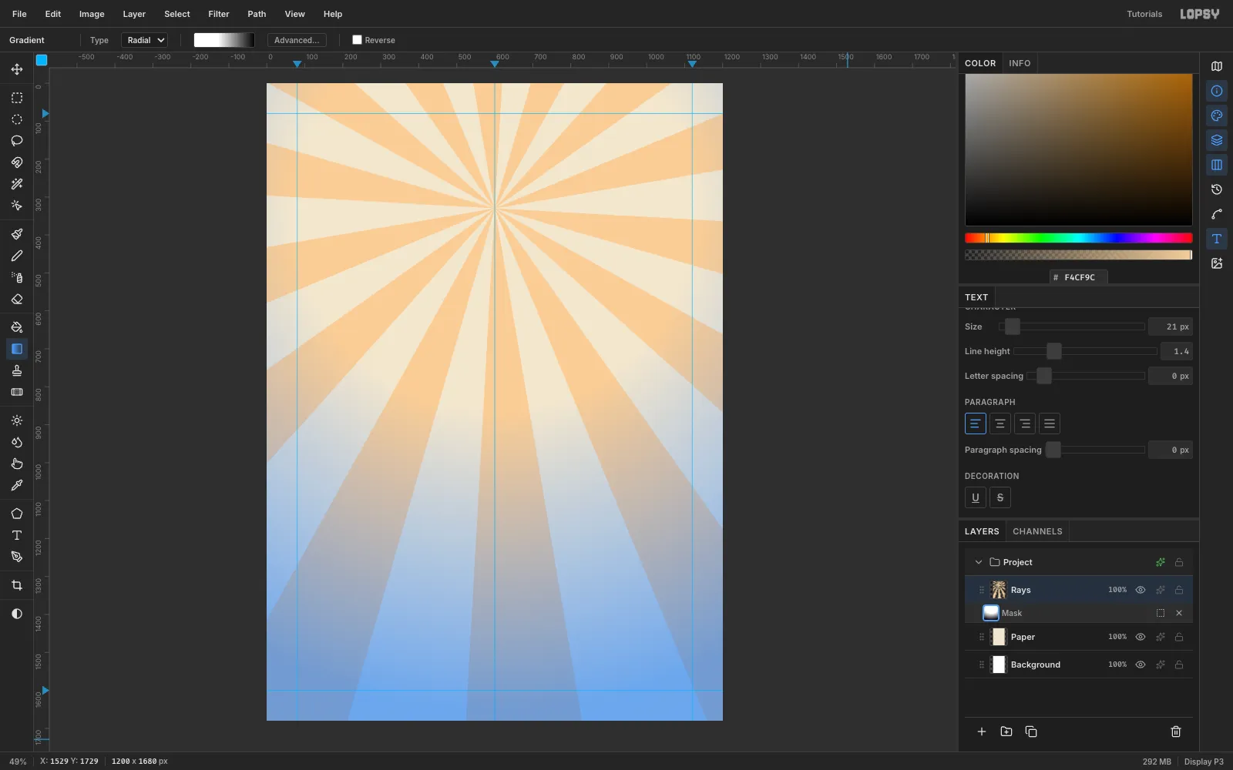Open the Tutorials link

point(1144,14)
